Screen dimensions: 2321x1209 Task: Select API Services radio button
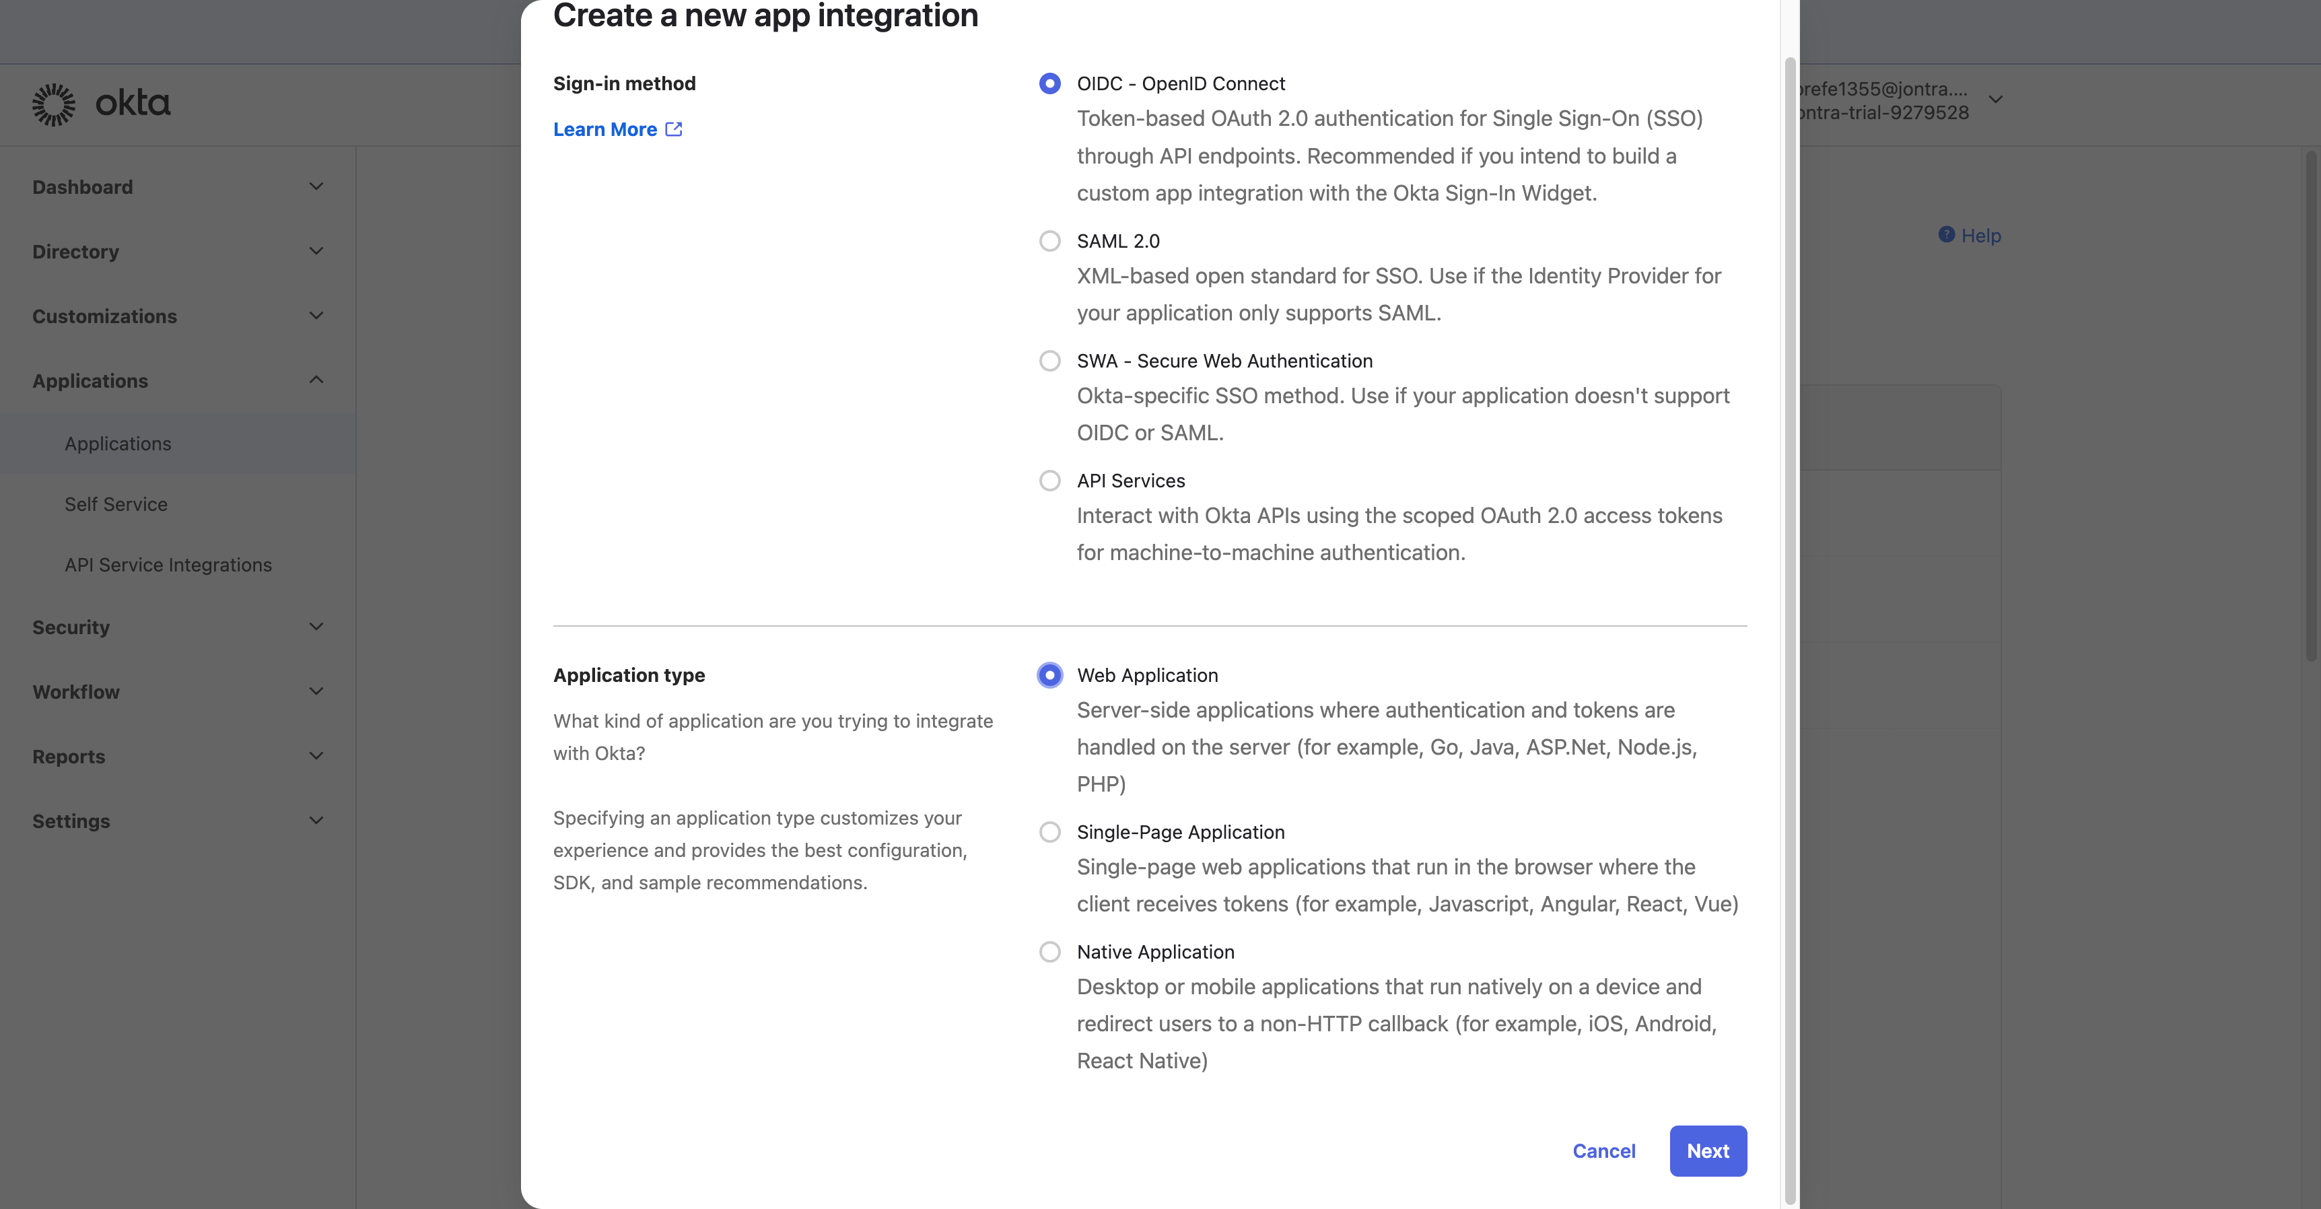pos(1049,481)
